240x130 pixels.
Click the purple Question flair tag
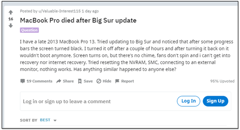click(30, 30)
